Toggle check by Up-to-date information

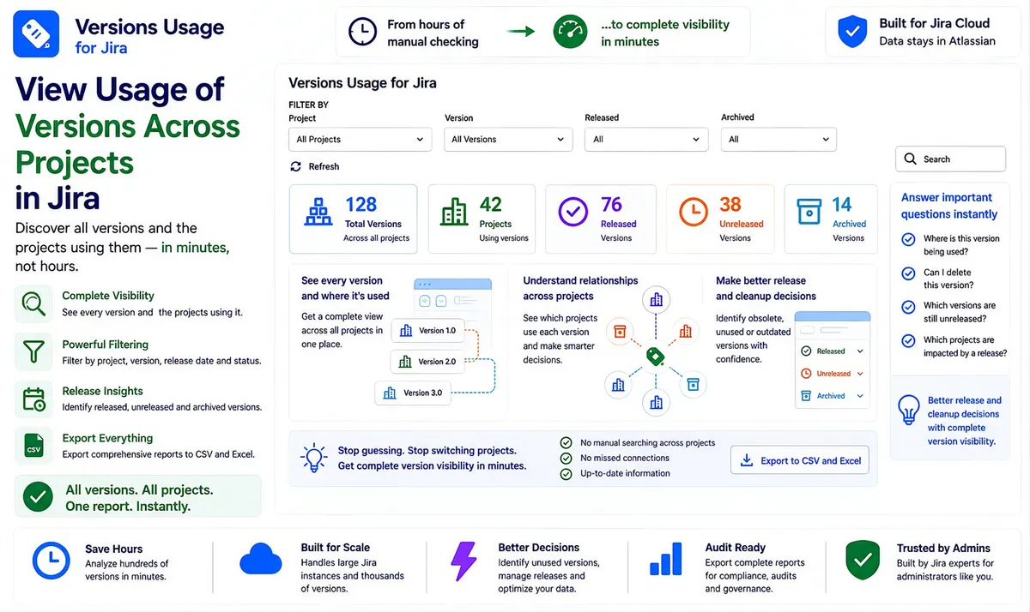566,473
